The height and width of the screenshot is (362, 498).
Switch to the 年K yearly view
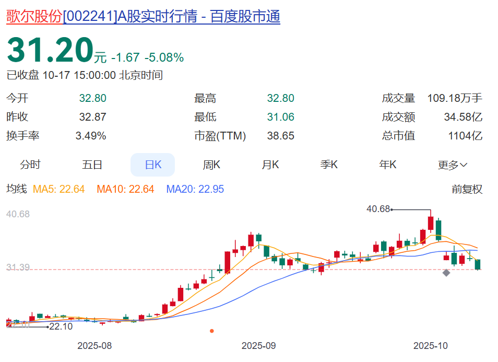(387, 164)
